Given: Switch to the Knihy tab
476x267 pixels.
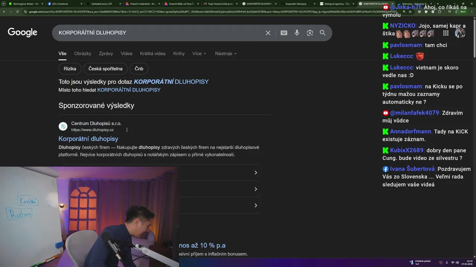Looking at the screenshot, I should point(179,53).
